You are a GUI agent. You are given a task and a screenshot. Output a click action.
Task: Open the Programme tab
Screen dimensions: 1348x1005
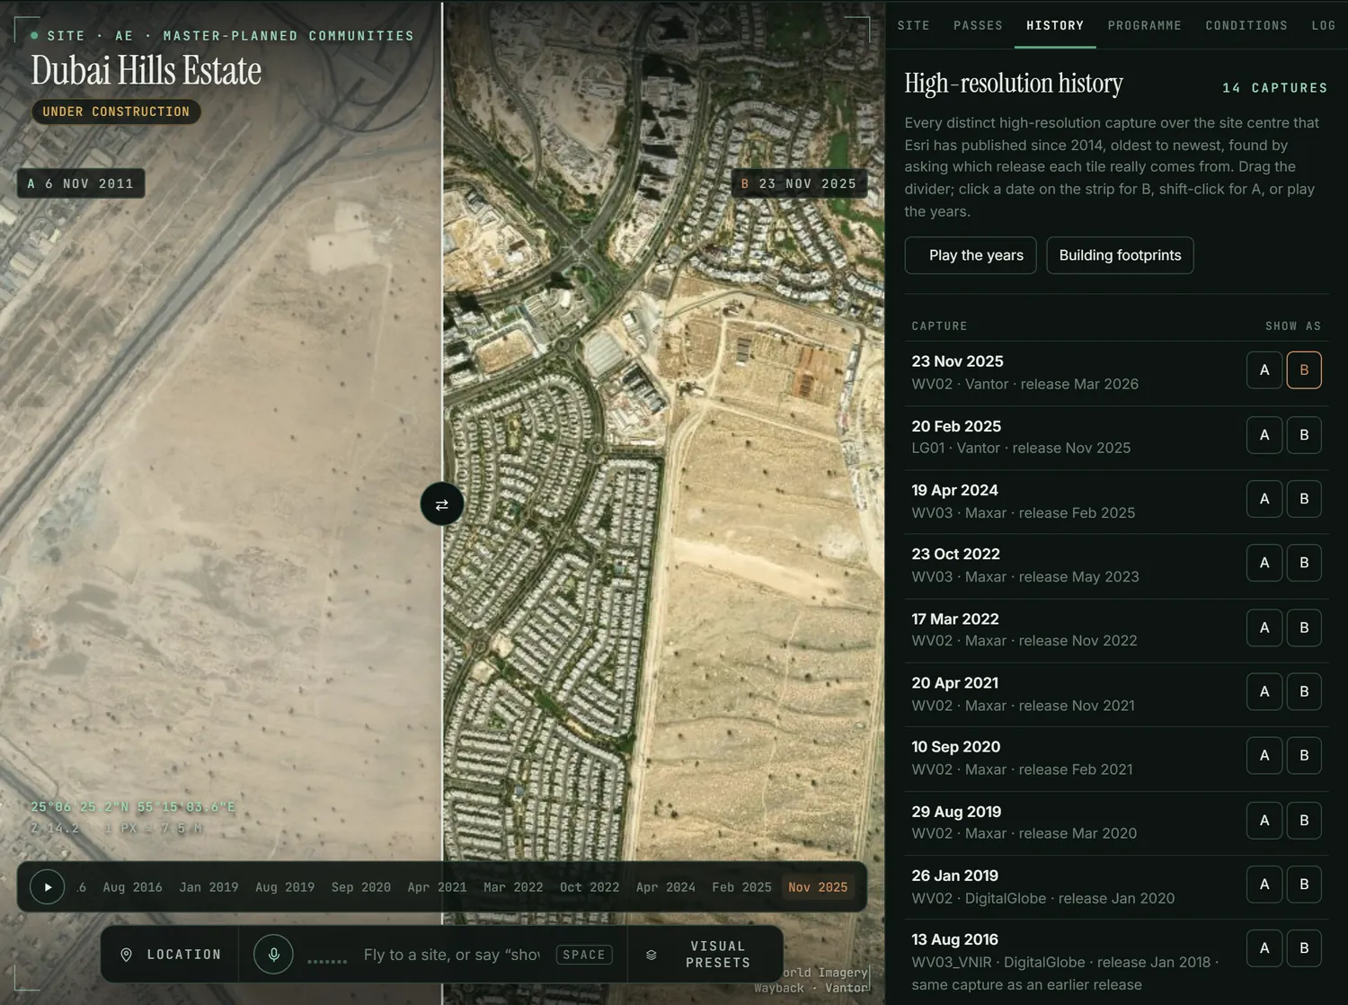coord(1145,25)
